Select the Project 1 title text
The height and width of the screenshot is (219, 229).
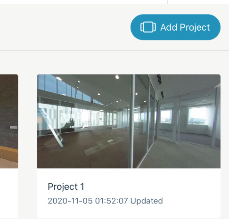[x=66, y=187]
